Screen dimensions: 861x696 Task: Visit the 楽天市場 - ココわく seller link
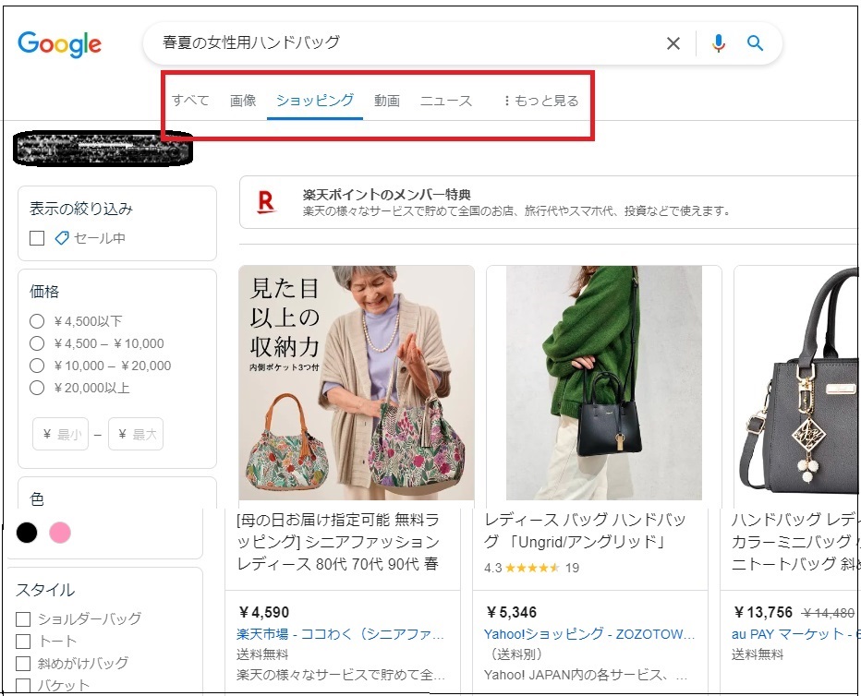click(341, 634)
